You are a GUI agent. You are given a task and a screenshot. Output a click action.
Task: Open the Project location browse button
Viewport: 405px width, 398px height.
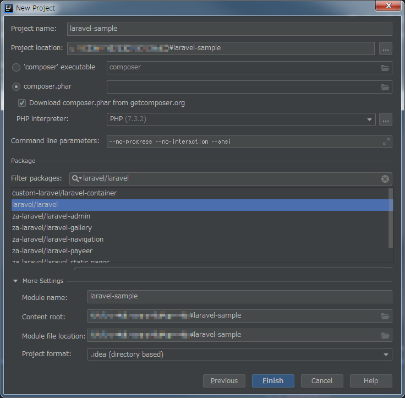pyautogui.click(x=386, y=48)
